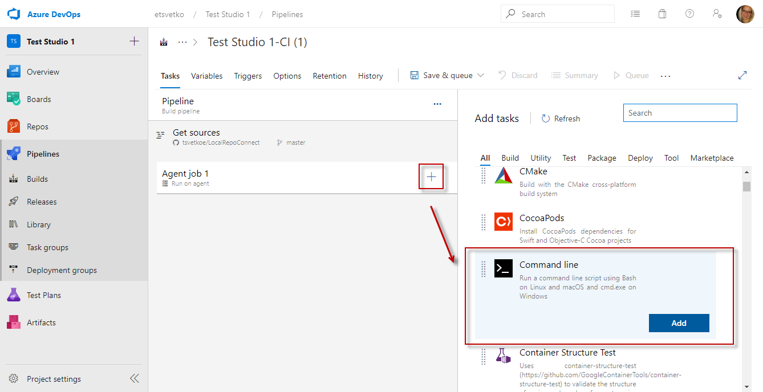Select the All task category tab
The width and height of the screenshot is (763, 392).
[x=485, y=158]
